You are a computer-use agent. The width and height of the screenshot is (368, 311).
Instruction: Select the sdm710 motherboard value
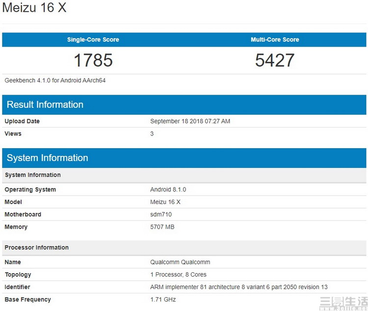[x=161, y=214]
